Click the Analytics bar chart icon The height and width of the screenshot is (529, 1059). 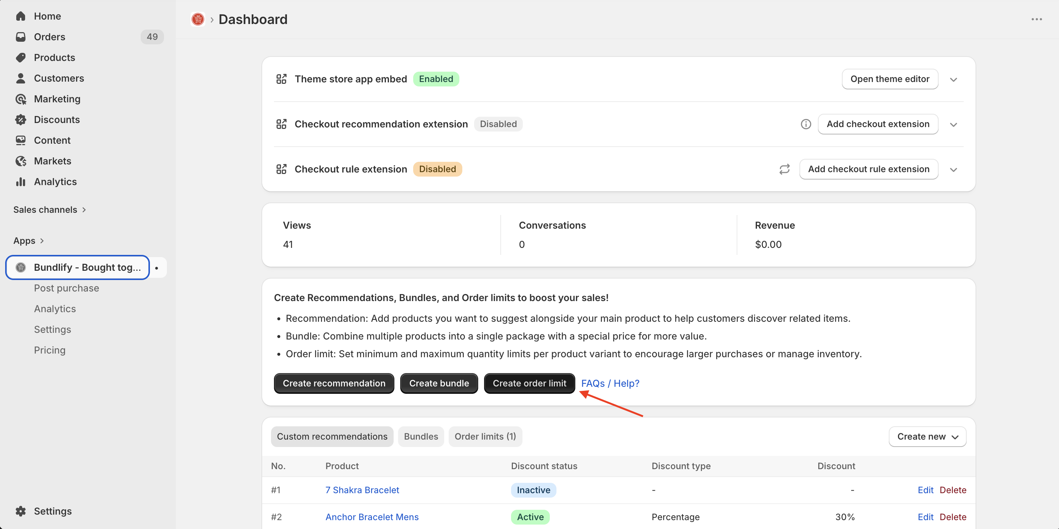click(x=21, y=182)
